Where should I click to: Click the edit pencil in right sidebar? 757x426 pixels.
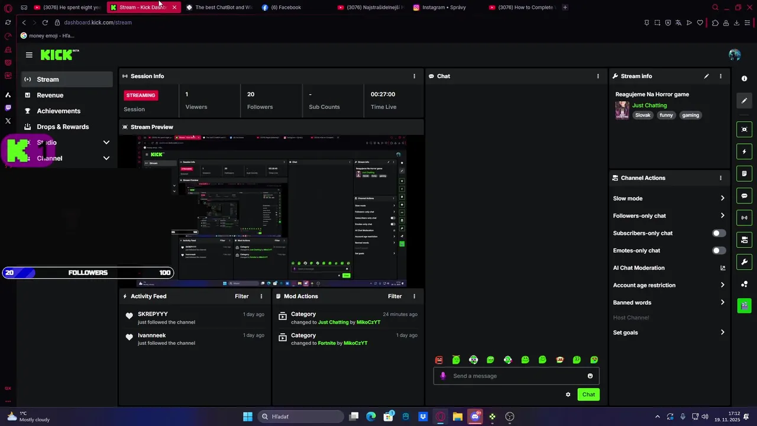745,101
